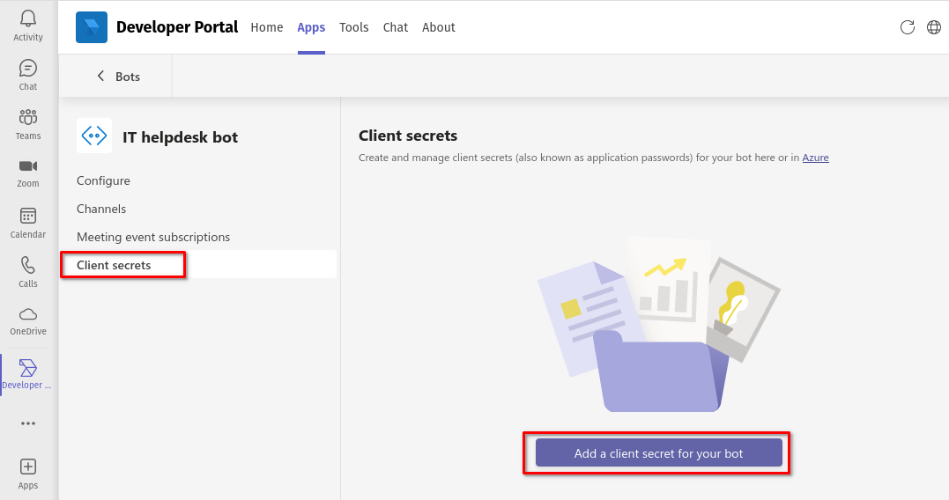Click Add a client secret for your bot
The image size is (949, 500).
click(x=658, y=453)
